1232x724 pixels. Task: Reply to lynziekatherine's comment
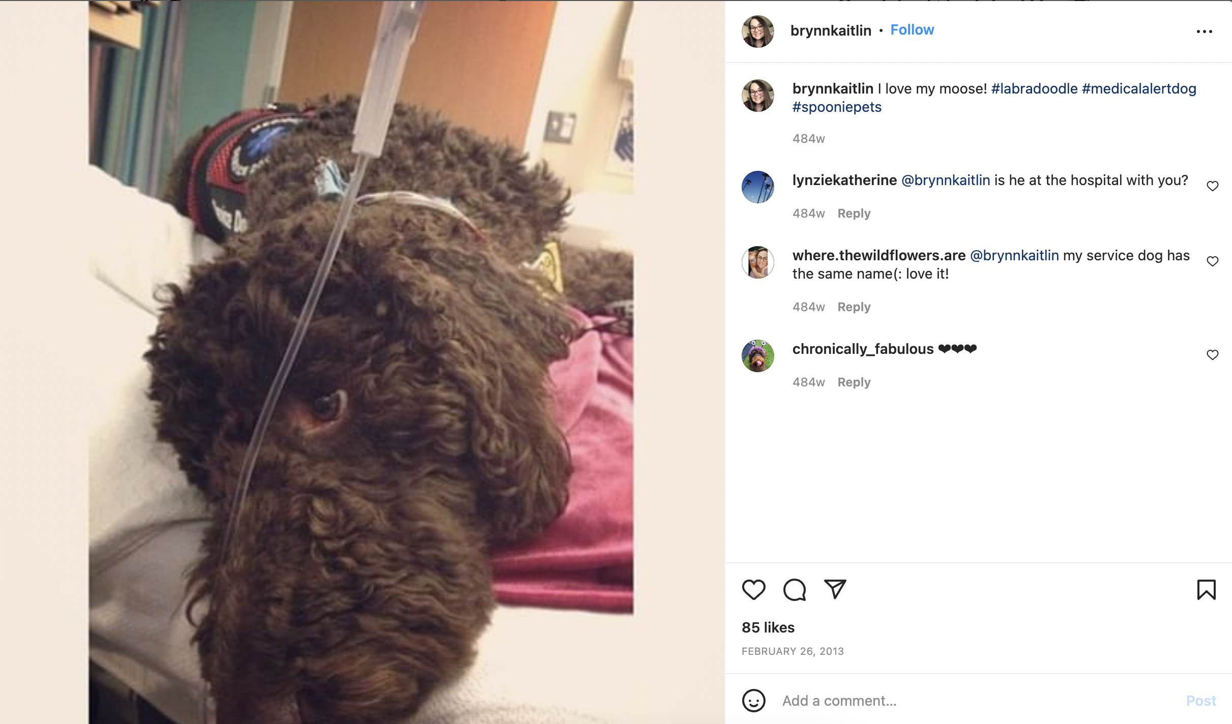coord(854,214)
